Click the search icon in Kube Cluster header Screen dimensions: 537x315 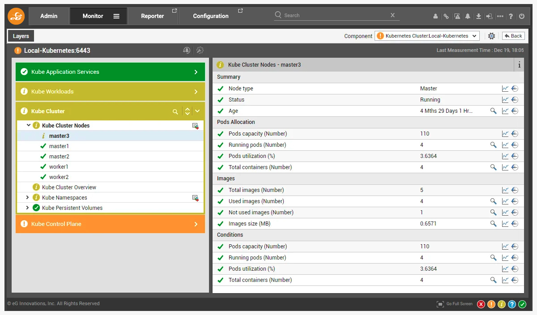point(175,111)
